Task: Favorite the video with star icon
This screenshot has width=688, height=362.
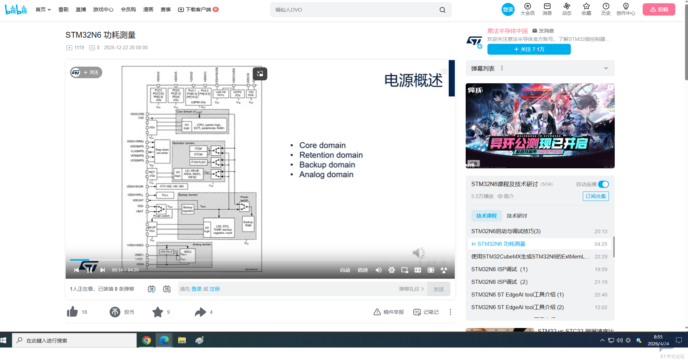Action: 158,312
